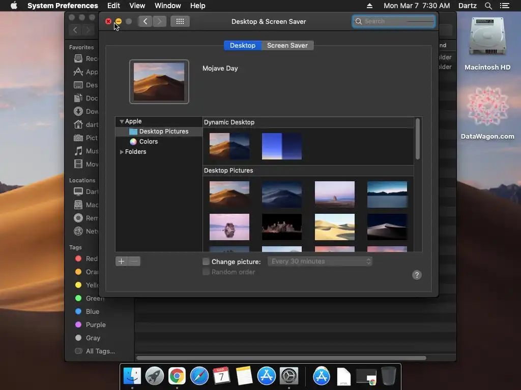This screenshot has height=390, width=521.
Task: Choose the Mojave Day picture thumbnail
Action: click(x=229, y=194)
